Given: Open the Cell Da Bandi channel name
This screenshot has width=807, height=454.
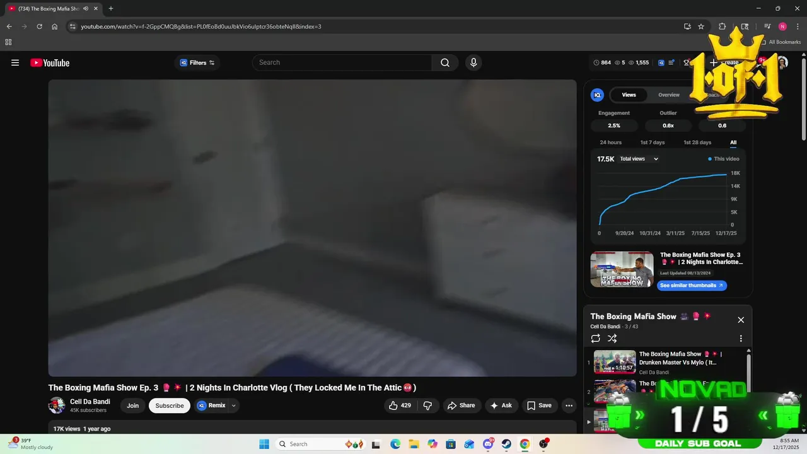Looking at the screenshot, I should click(x=90, y=402).
